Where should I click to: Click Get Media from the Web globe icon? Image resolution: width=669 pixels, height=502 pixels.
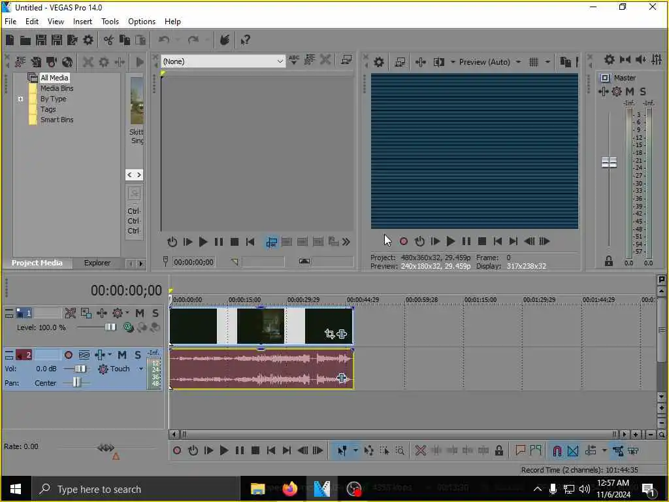[67, 62]
